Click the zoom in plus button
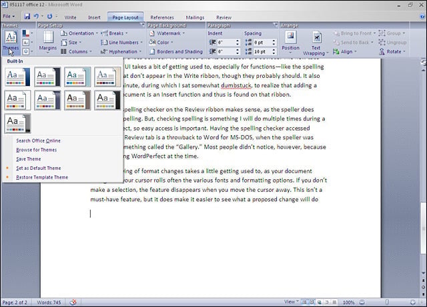 (413, 302)
